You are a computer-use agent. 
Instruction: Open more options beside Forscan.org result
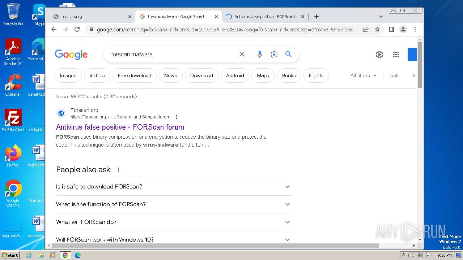(x=177, y=117)
